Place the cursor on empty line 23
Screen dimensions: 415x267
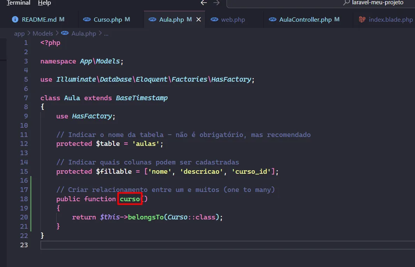tap(155, 245)
